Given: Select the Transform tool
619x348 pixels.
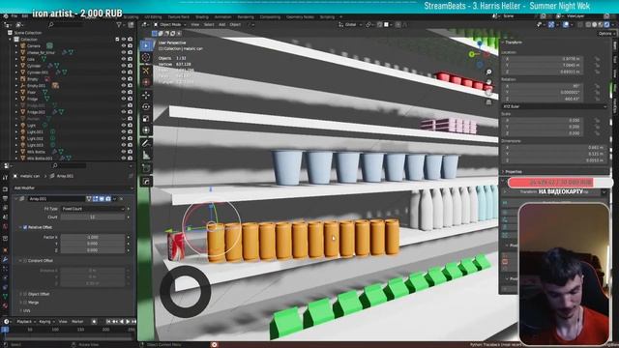Looking at the screenshot, I should tap(146, 130).
